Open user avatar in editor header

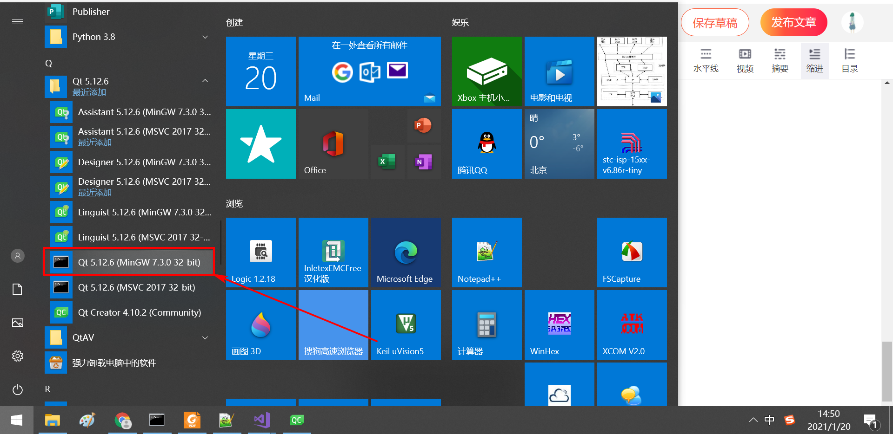click(x=853, y=22)
